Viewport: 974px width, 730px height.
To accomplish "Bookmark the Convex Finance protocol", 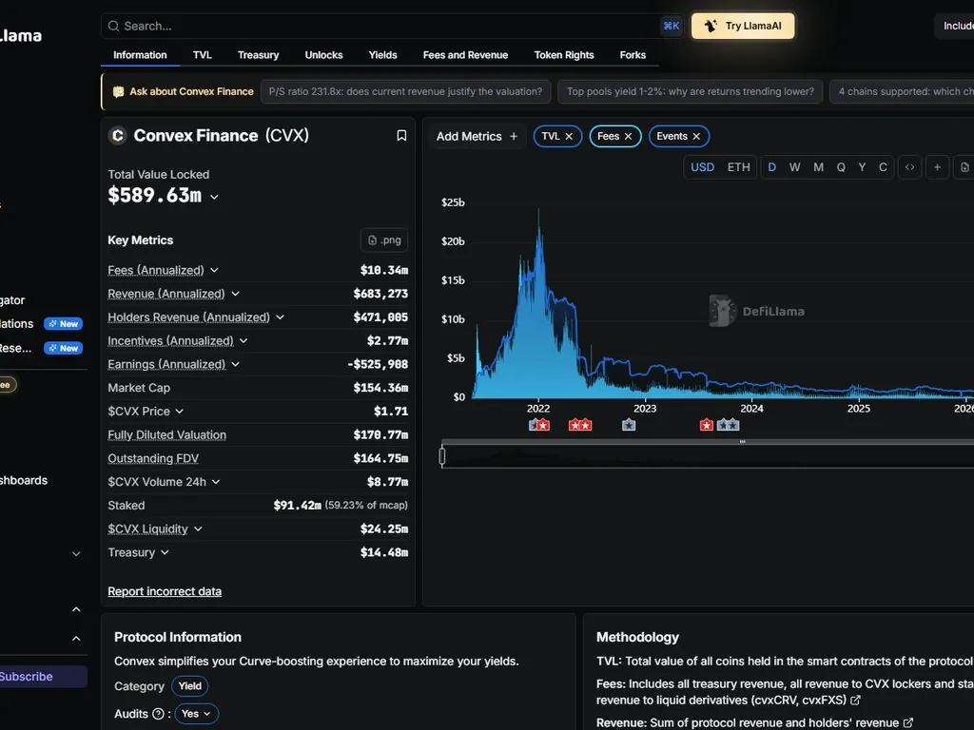I will [401, 135].
